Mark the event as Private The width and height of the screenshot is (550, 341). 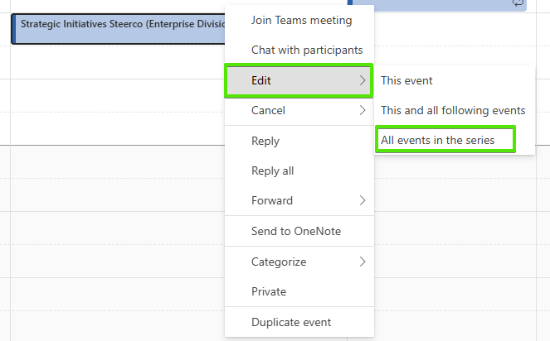pos(269,291)
